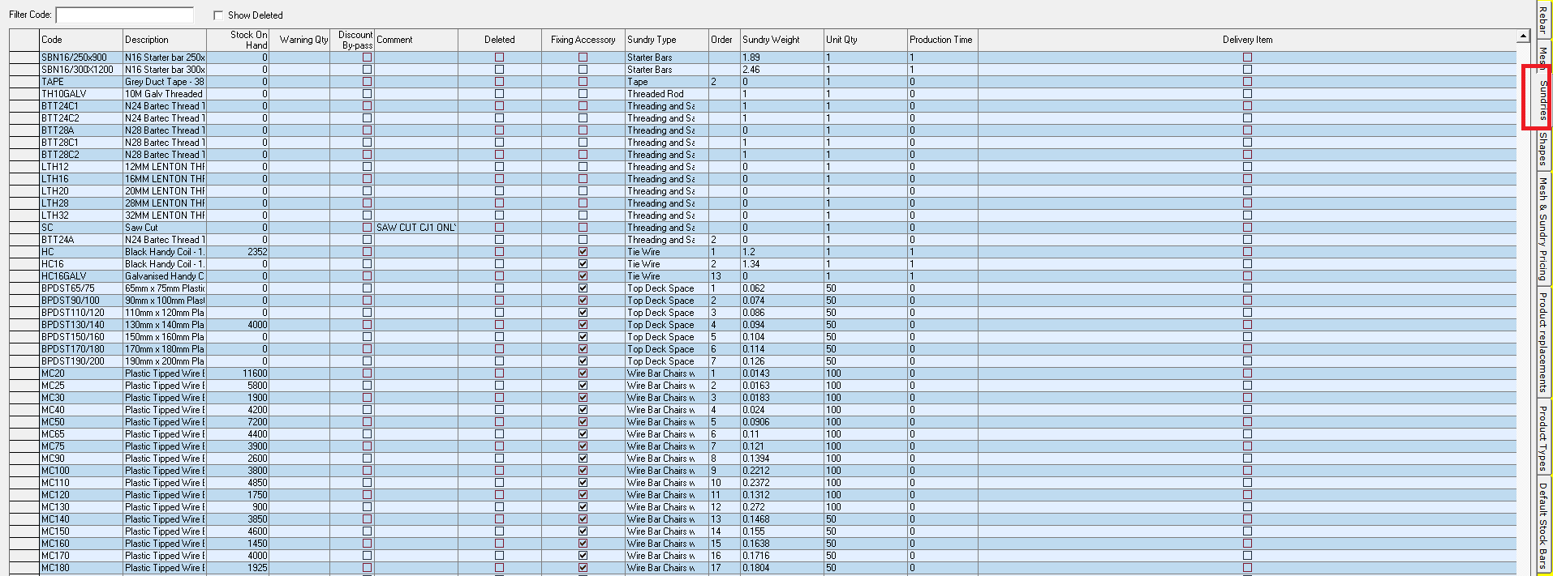Sort by the Code column header
The width and height of the screenshot is (1553, 576).
click(81, 40)
